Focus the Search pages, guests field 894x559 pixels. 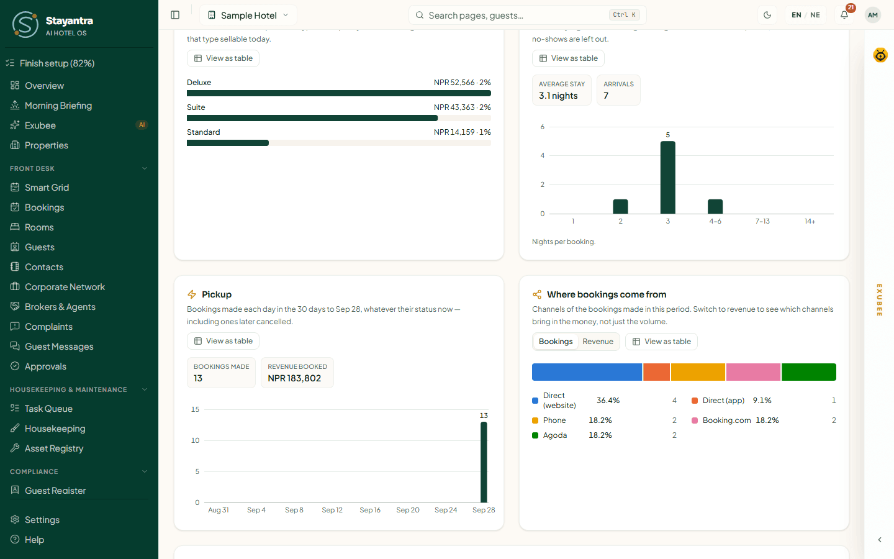pyautogui.click(x=527, y=15)
